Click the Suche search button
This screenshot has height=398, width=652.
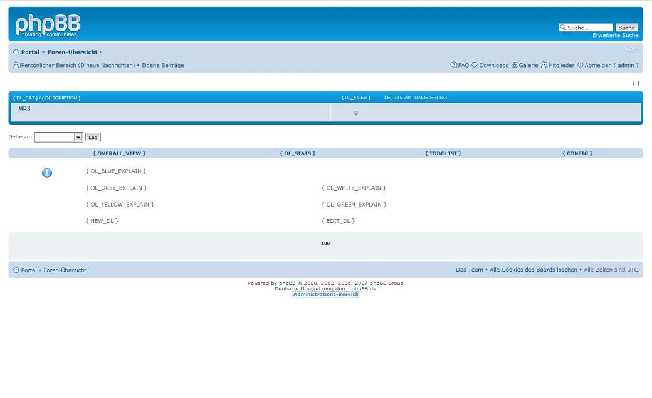(x=626, y=28)
